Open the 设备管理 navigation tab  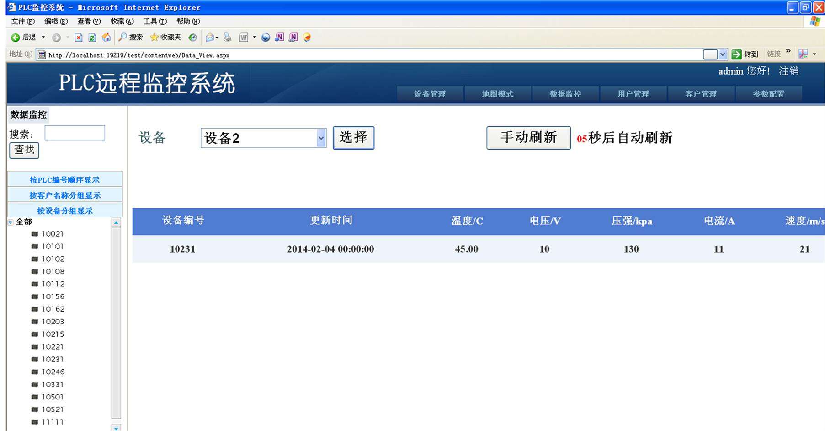point(430,94)
